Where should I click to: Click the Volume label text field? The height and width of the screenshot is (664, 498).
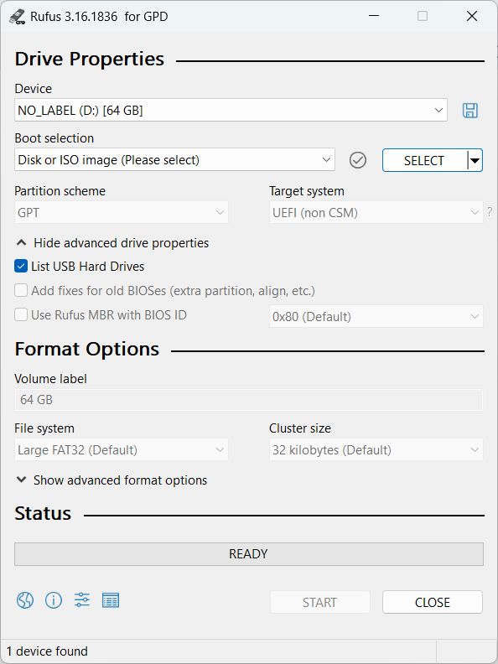point(248,399)
